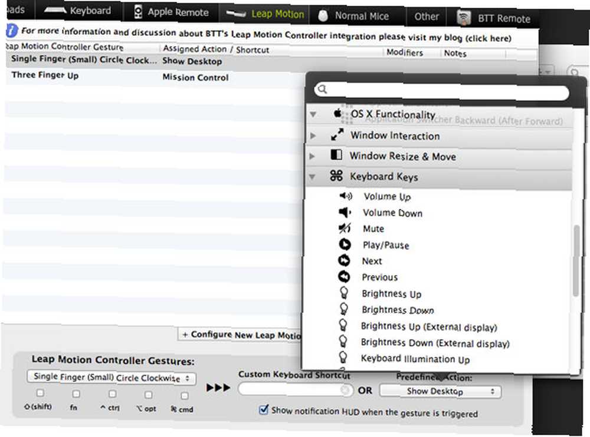Click the command symbol beside Keyboard Keys

[x=336, y=176]
